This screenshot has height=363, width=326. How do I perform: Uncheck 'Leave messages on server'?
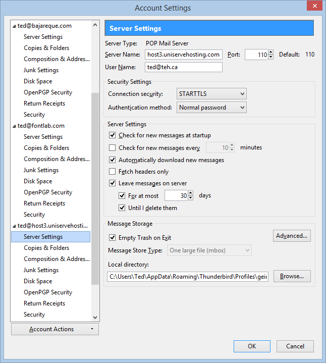point(113,183)
